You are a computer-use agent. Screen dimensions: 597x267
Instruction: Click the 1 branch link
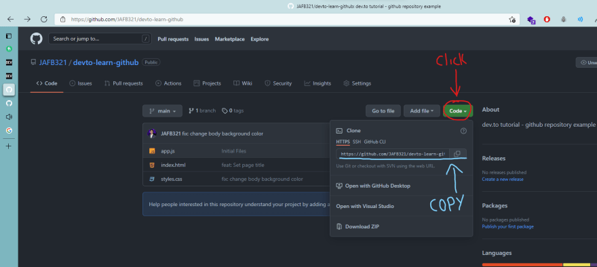[x=202, y=110]
